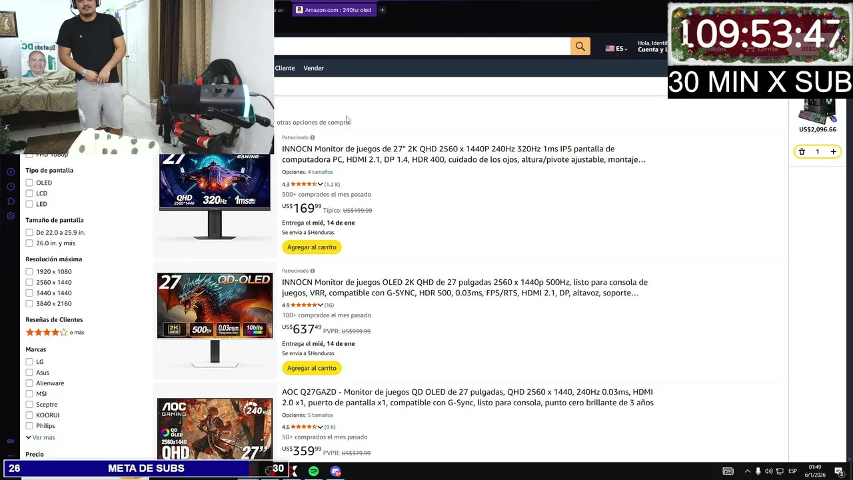Click the US$2,096.66 cart item price

[818, 129]
